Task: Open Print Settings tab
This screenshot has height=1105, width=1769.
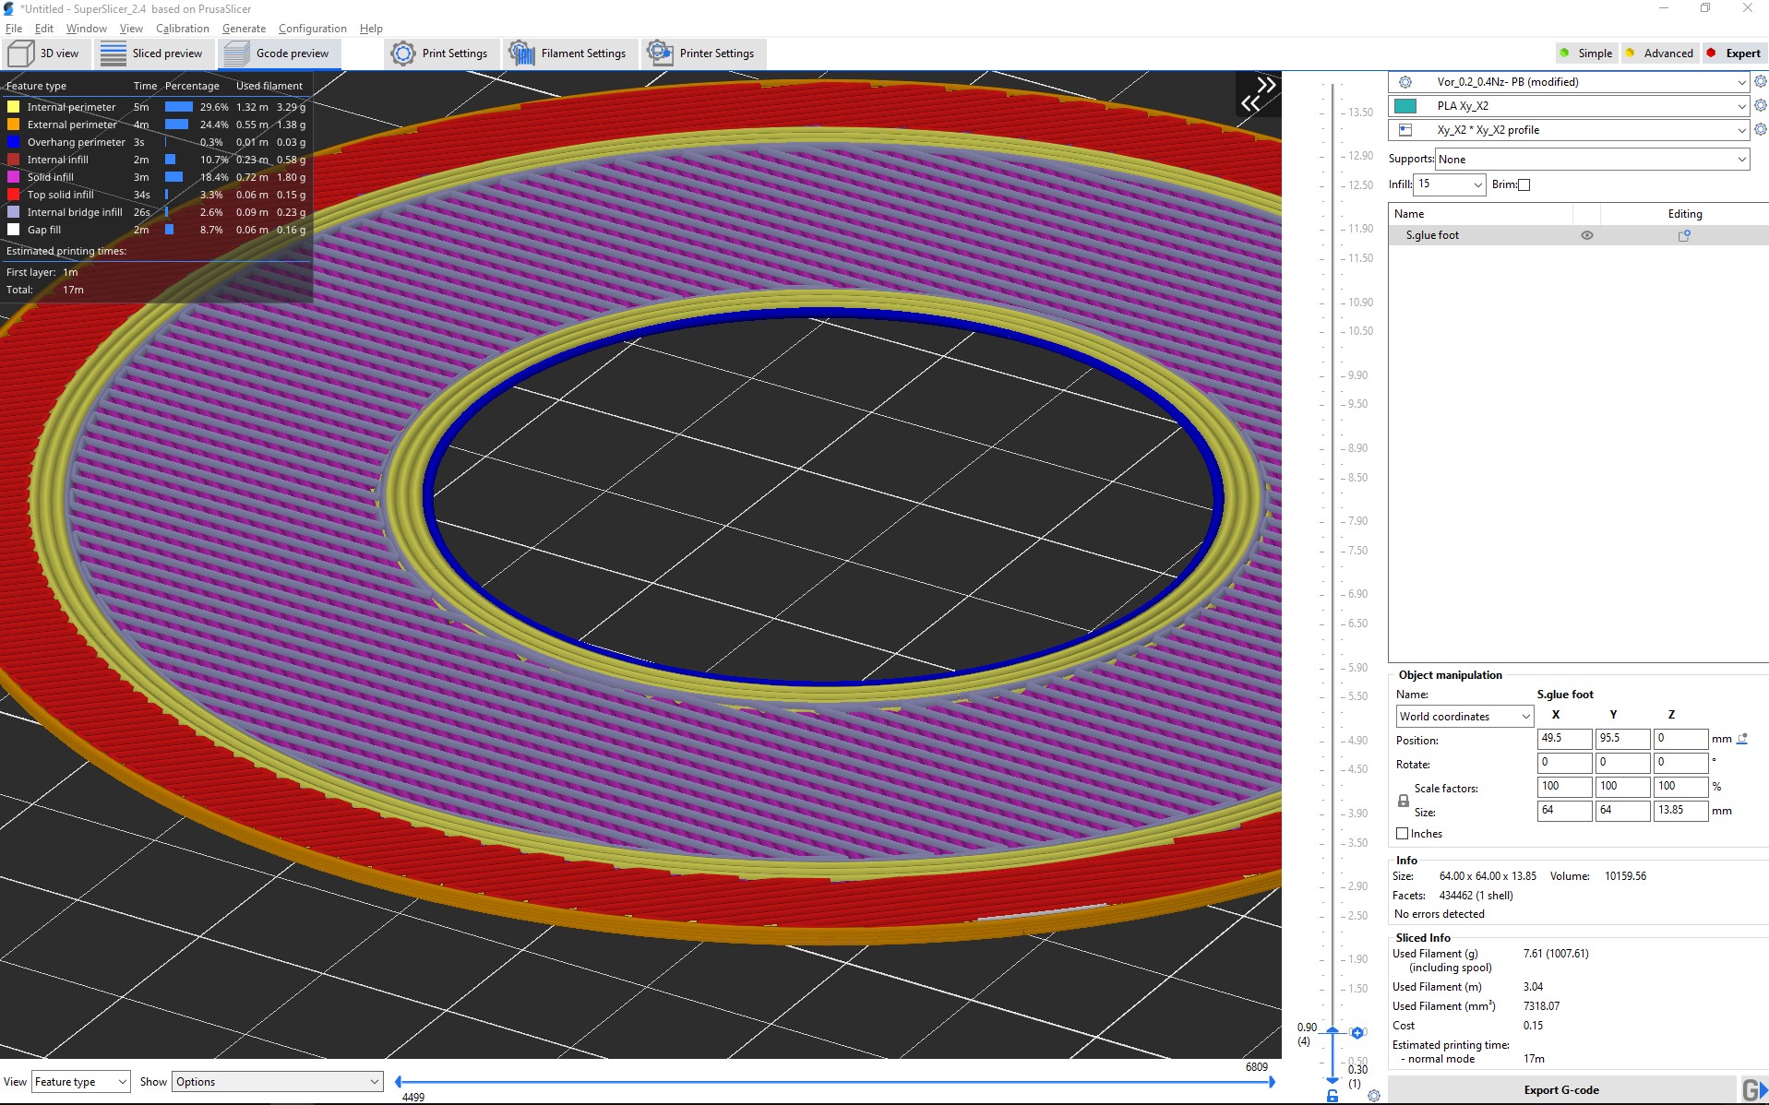Action: click(440, 53)
